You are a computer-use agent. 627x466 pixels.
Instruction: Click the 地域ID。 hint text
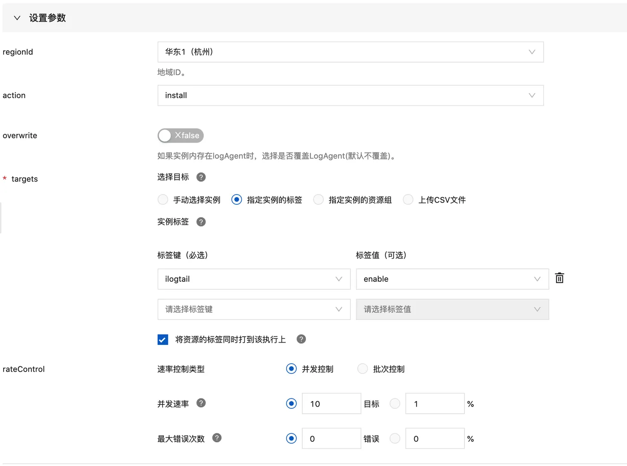(x=172, y=72)
